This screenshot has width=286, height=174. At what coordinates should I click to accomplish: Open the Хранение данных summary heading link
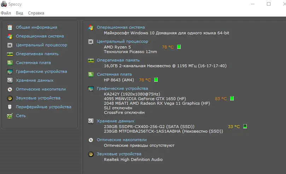tap(116, 121)
